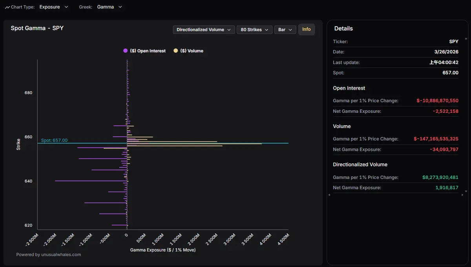Open the Bar chart style dropdown
Image resolution: width=471 pixels, height=267 pixels.
tap(285, 30)
